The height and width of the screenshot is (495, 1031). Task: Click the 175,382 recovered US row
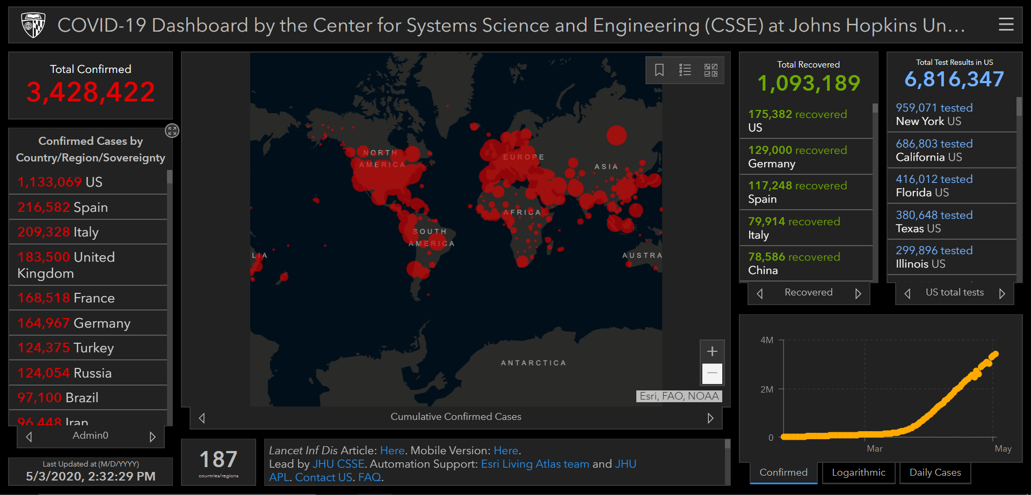806,121
